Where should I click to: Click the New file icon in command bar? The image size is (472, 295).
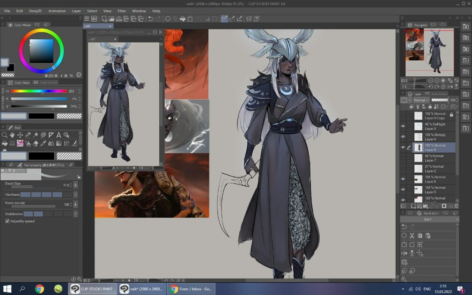(x=104, y=19)
